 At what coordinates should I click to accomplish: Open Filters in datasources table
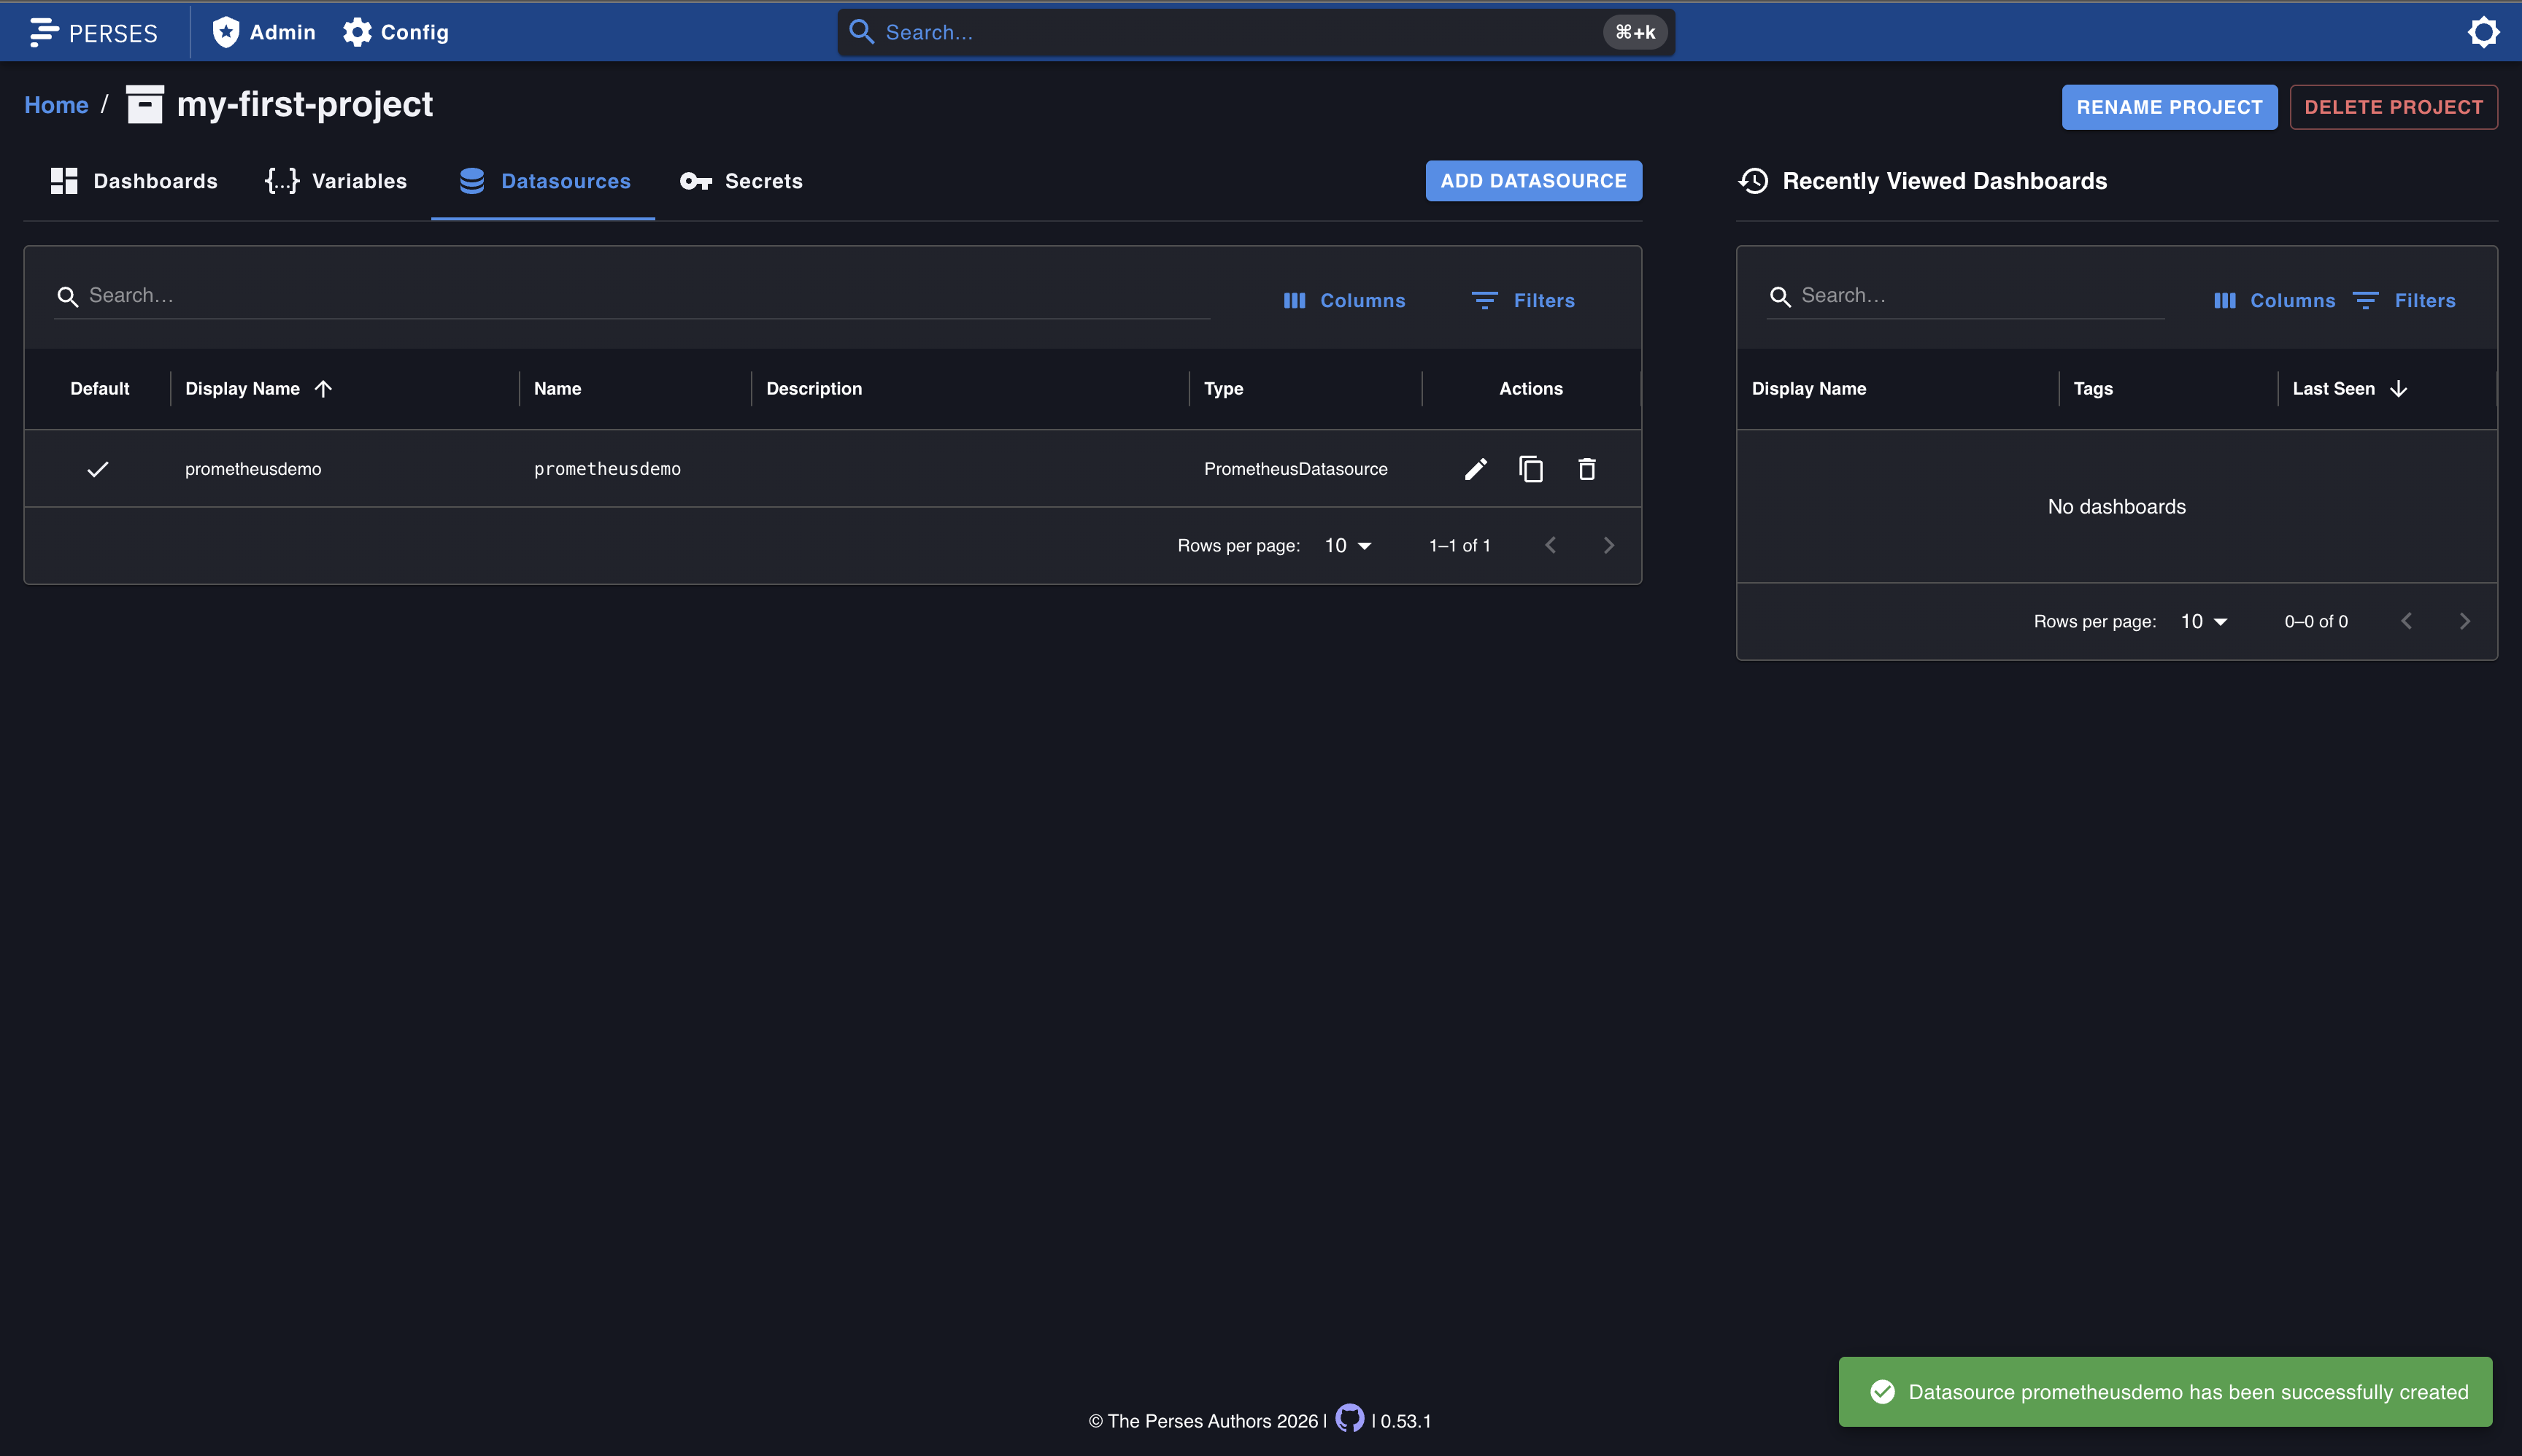tap(1524, 300)
